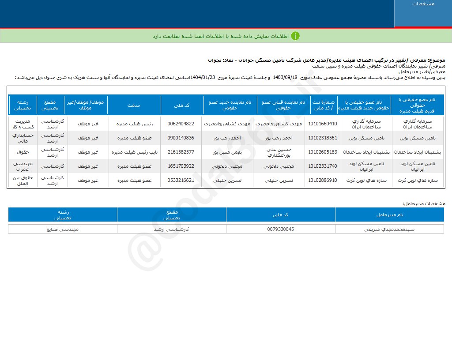Viewport: 452px width, 339px height.
Task: Click the 'نام نماینده قبلی عضو حقوقی' column header
Action: click(x=283, y=105)
